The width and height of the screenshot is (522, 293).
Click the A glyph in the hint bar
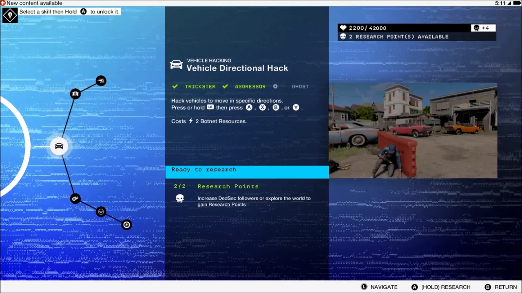tap(84, 11)
